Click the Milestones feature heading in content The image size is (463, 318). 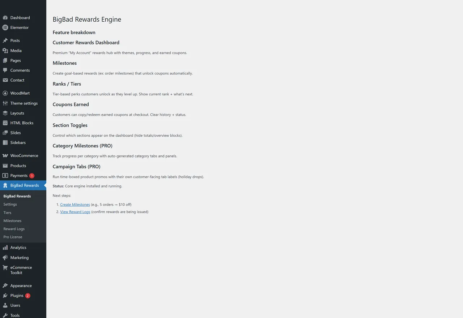click(x=65, y=63)
